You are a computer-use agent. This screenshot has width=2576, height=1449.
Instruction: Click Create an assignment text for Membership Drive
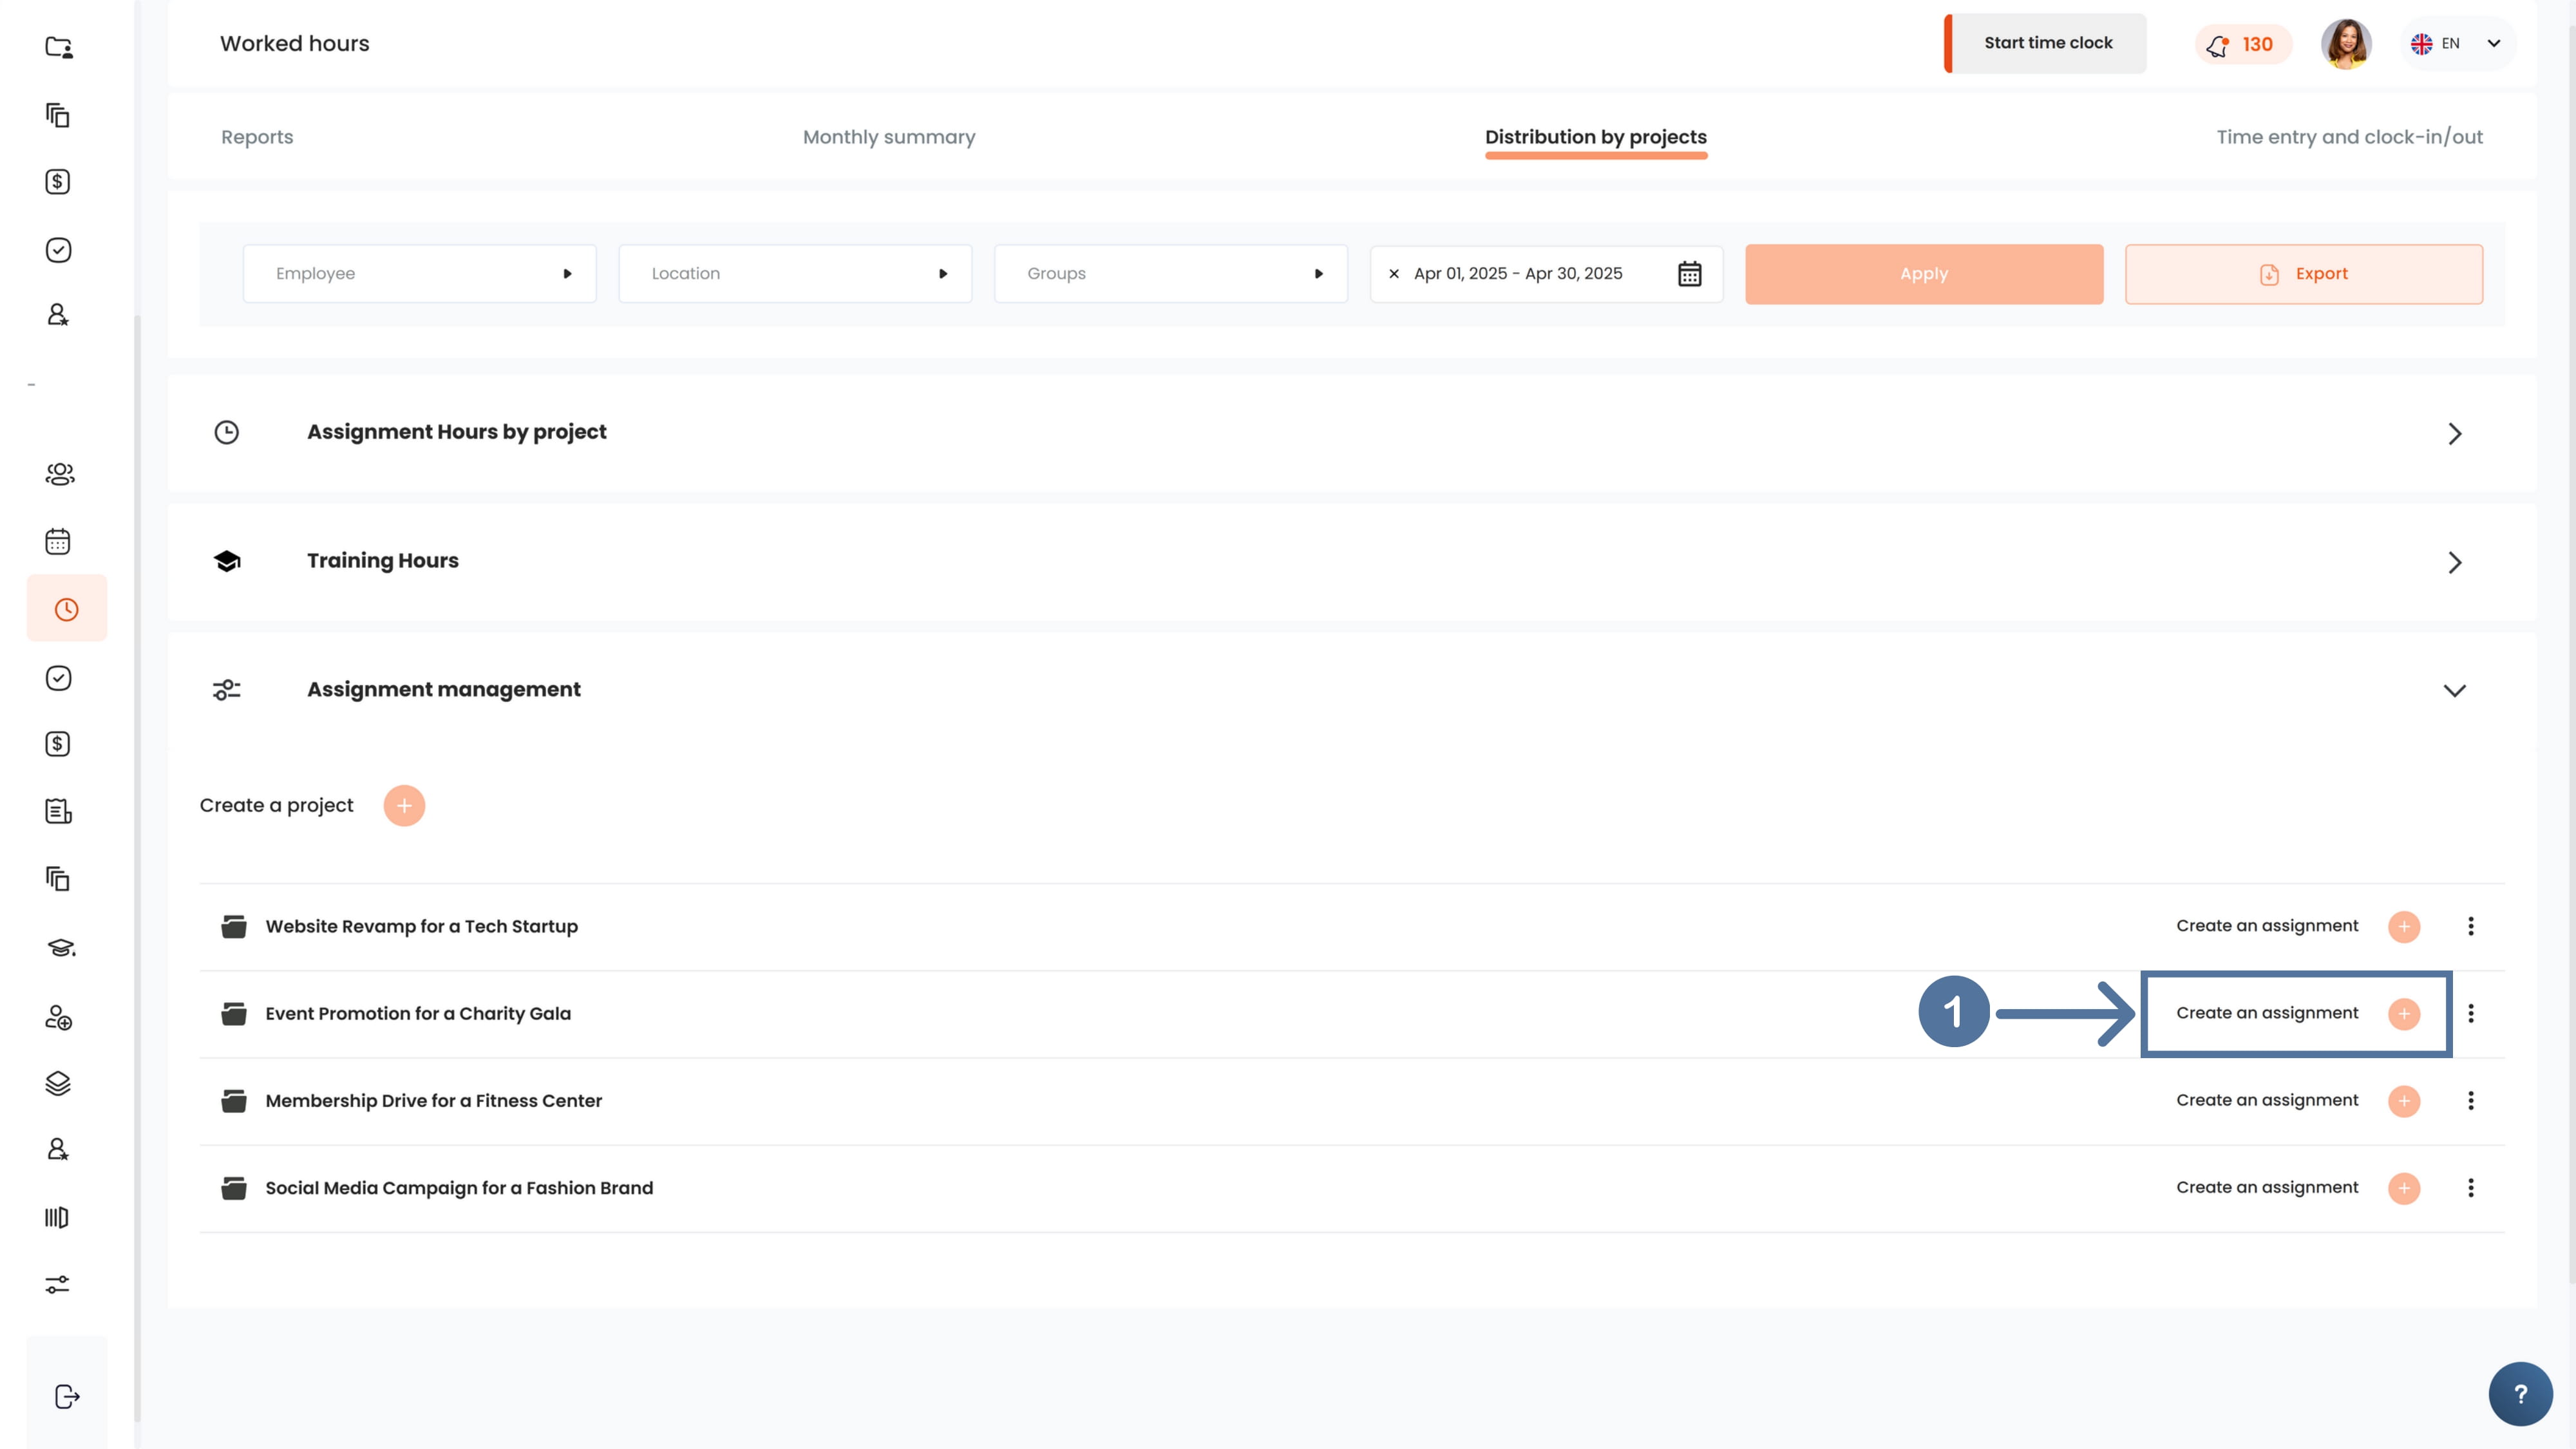coord(2267,1100)
